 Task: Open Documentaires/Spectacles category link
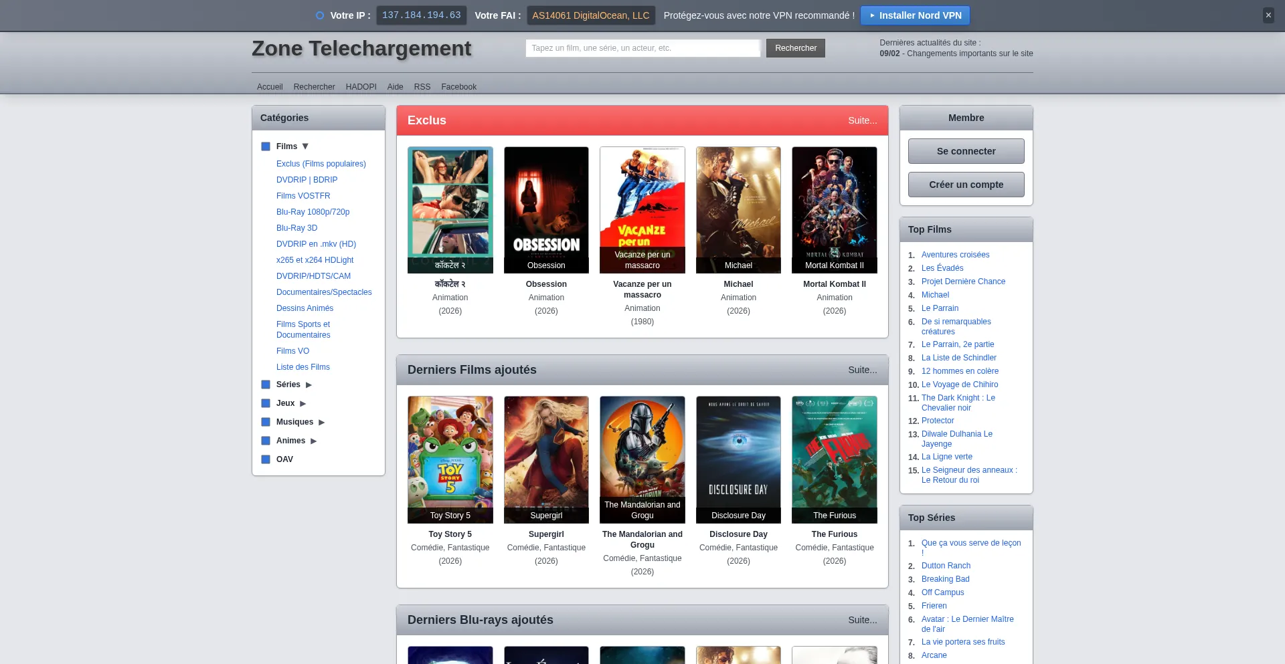tap(324, 292)
